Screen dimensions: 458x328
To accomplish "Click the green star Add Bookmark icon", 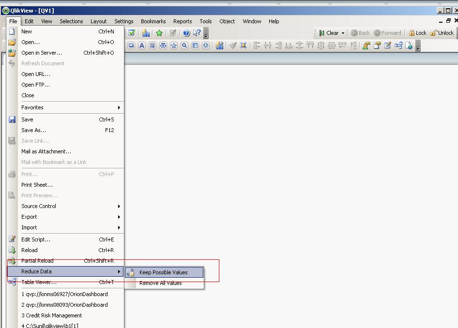I will coord(159,33).
